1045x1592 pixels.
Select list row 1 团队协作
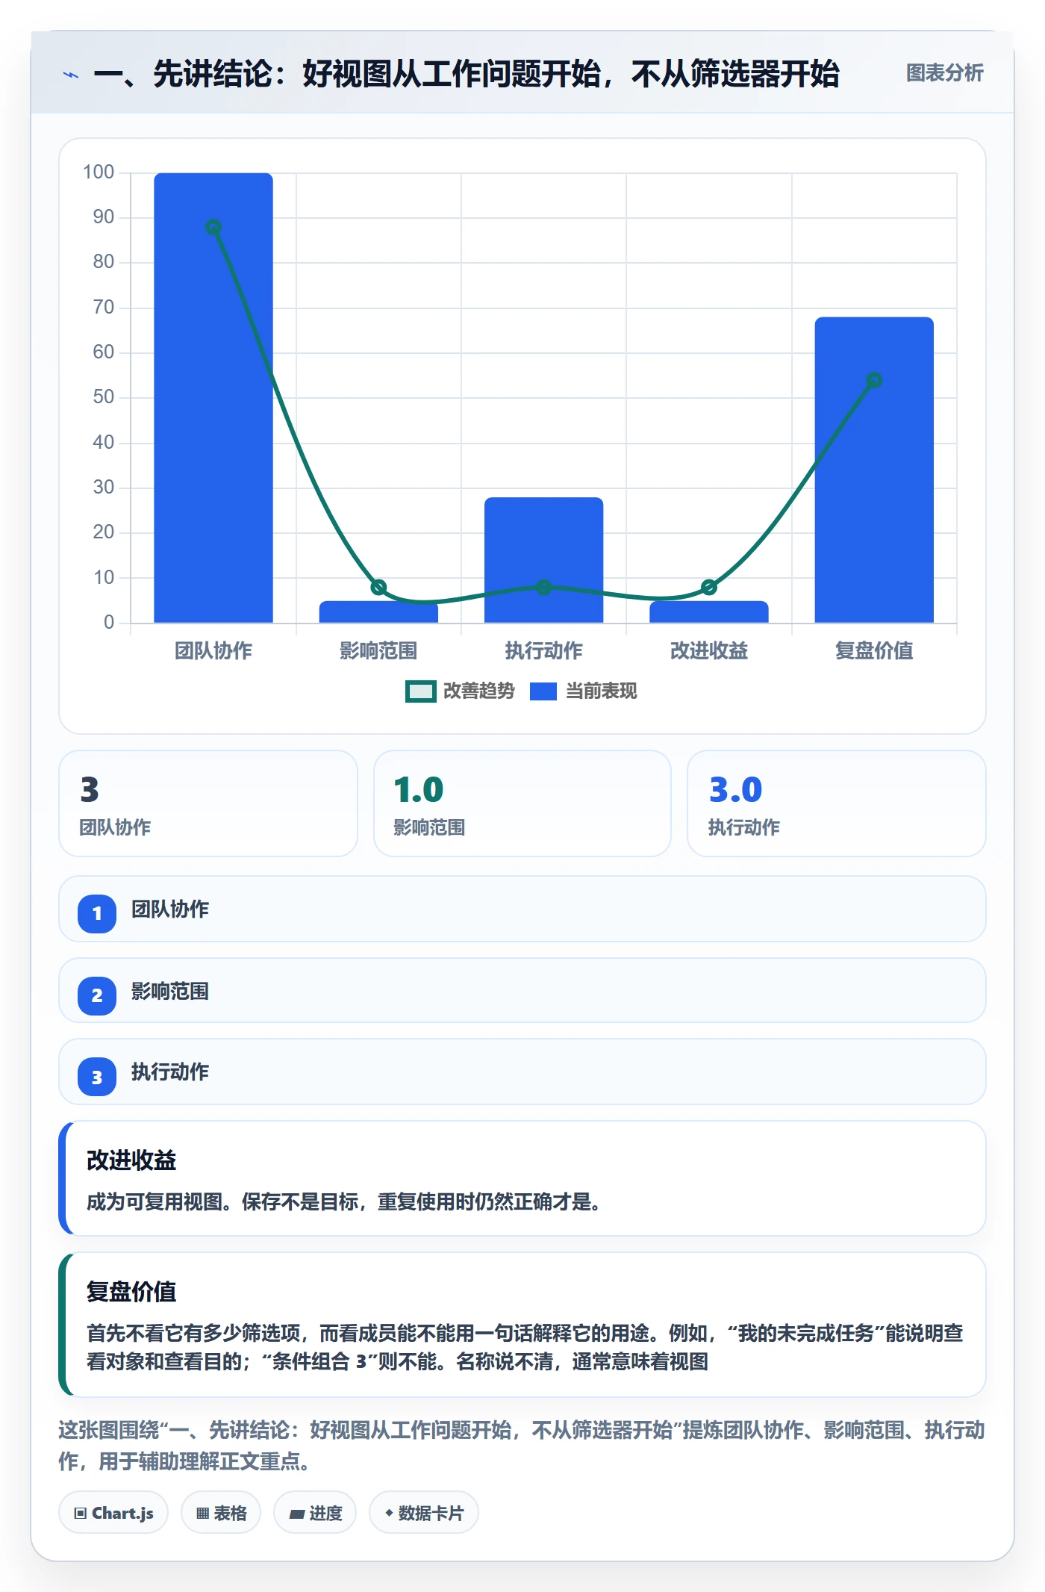pyautogui.click(x=522, y=910)
